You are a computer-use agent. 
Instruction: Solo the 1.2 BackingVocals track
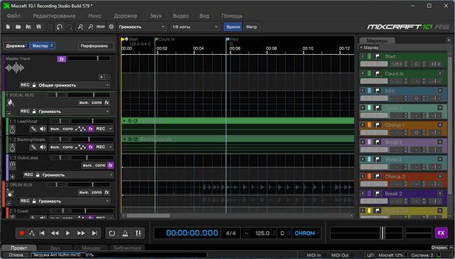click(x=68, y=147)
